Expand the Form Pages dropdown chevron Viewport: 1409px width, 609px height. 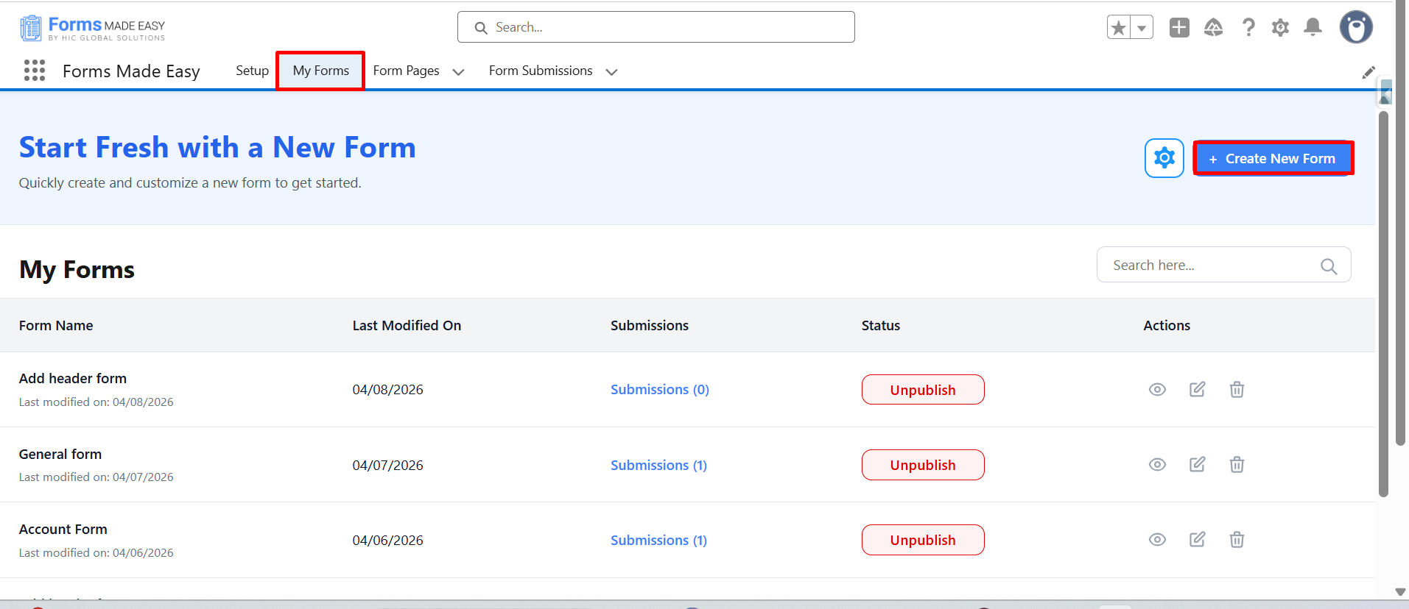pyautogui.click(x=458, y=71)
